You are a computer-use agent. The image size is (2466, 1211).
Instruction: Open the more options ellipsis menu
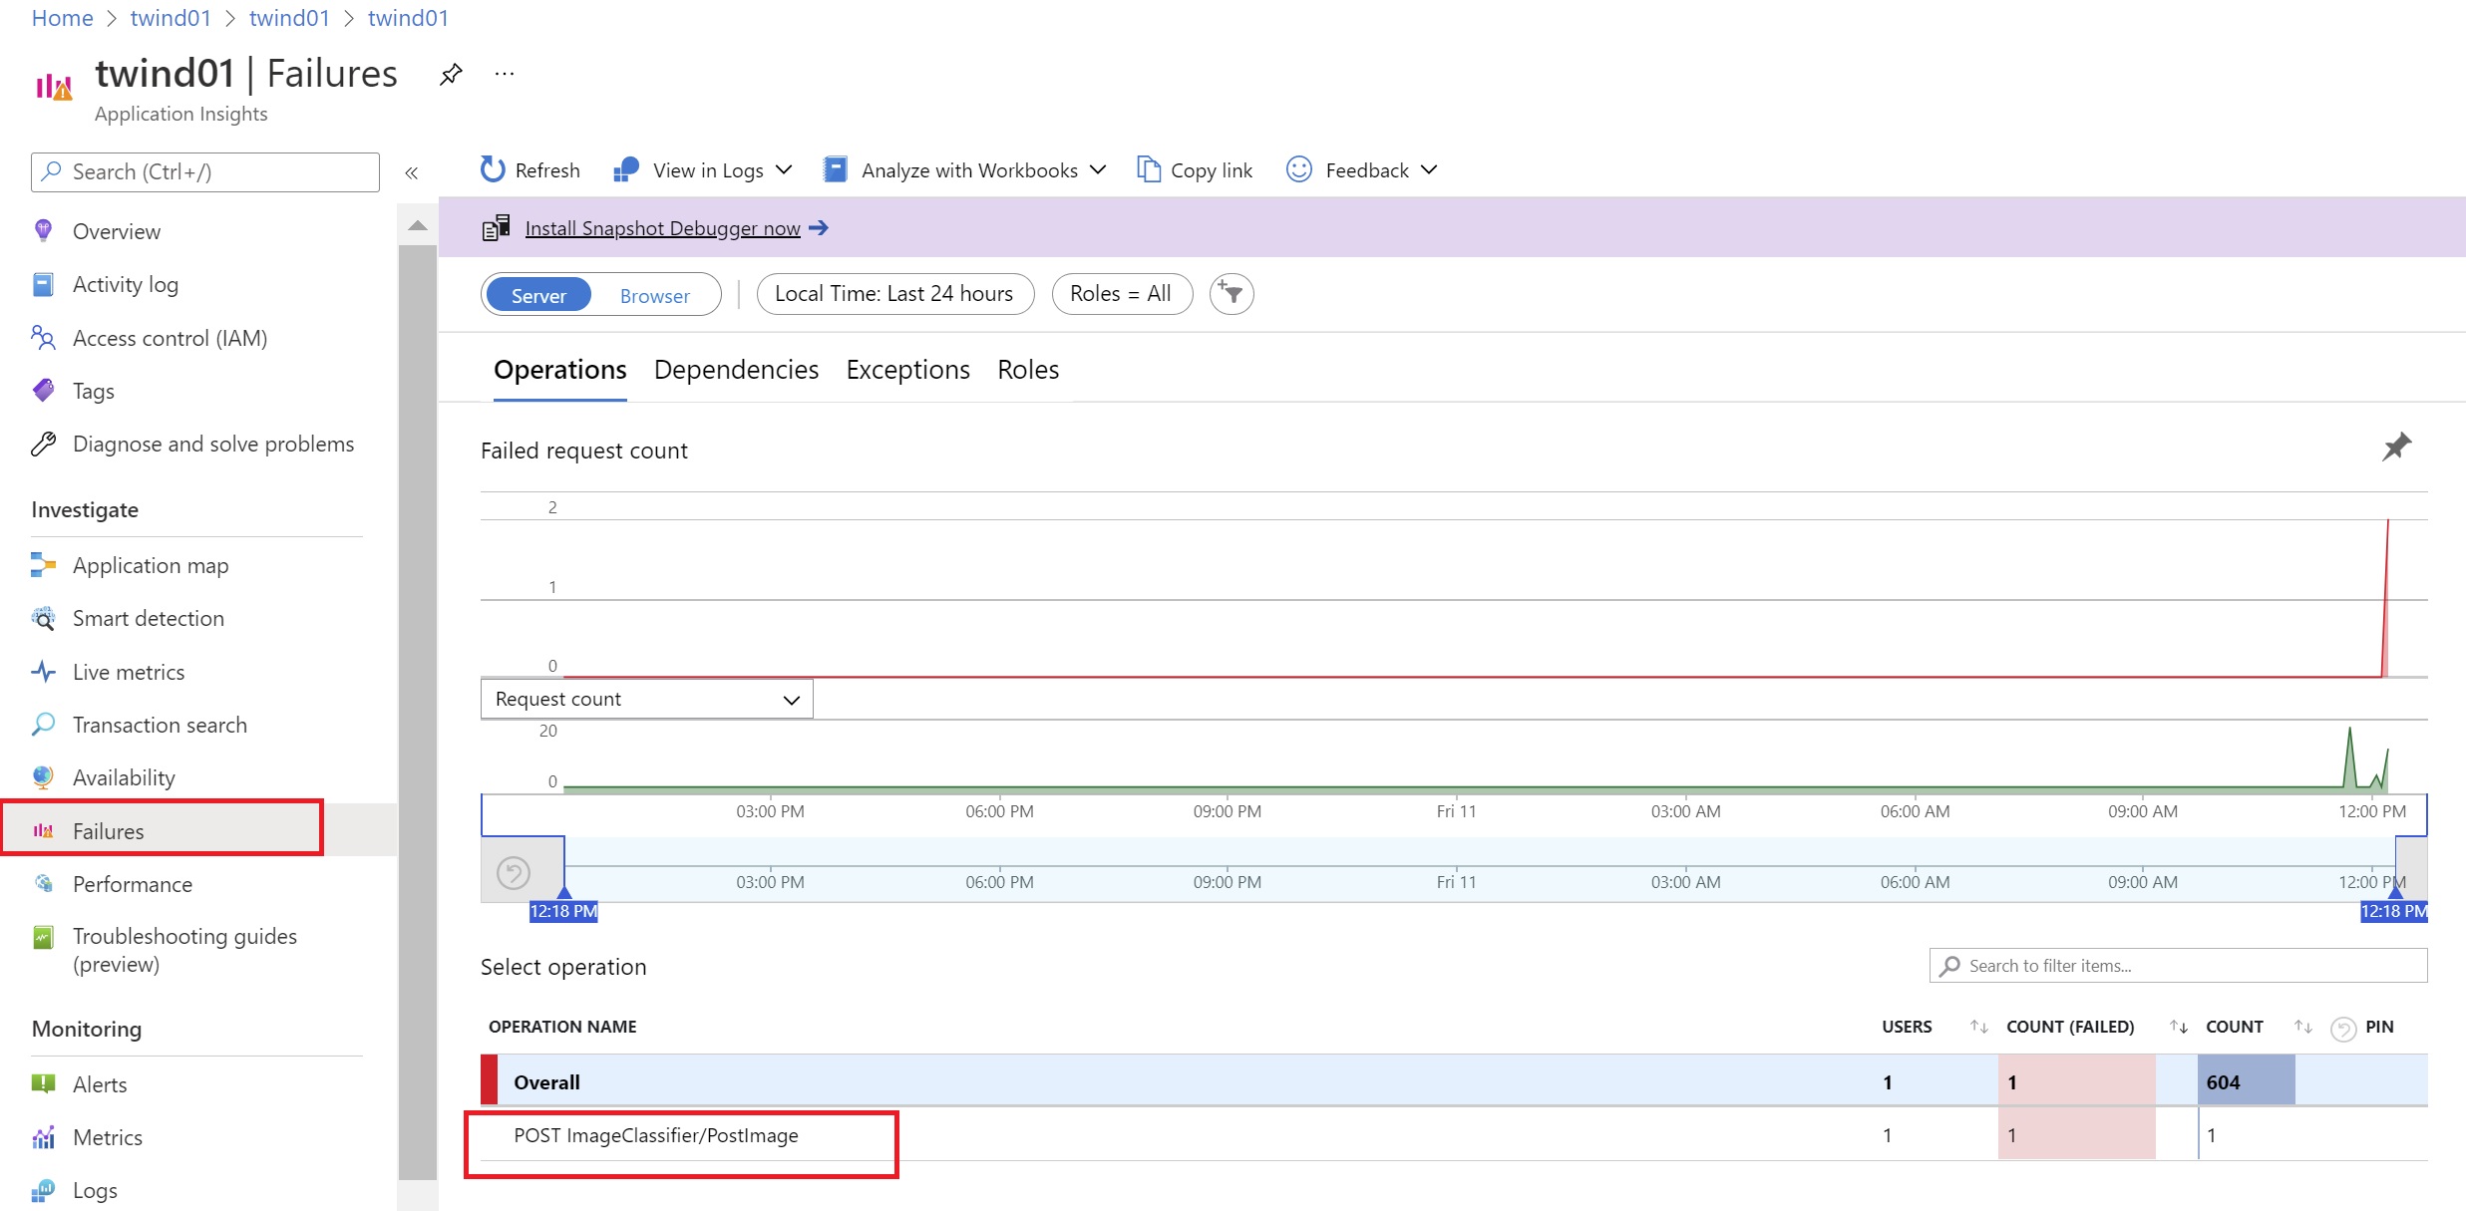click(x=505, y=74)
